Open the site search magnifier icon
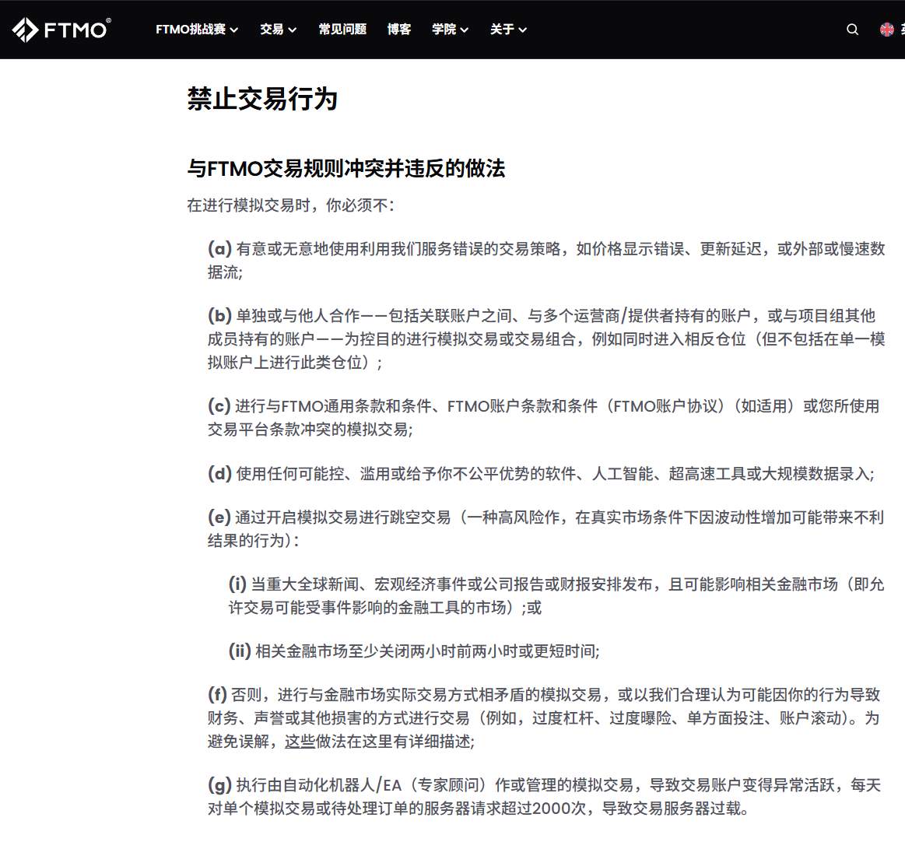 (852, 30)
